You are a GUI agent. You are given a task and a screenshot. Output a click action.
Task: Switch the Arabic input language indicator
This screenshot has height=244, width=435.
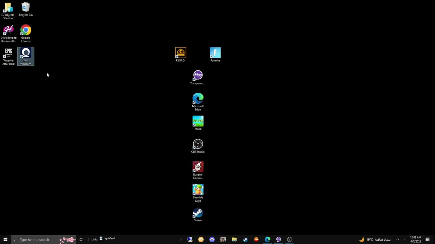(404, 240)
